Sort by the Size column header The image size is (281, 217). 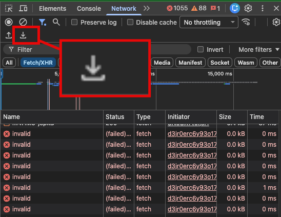point(232,117)
